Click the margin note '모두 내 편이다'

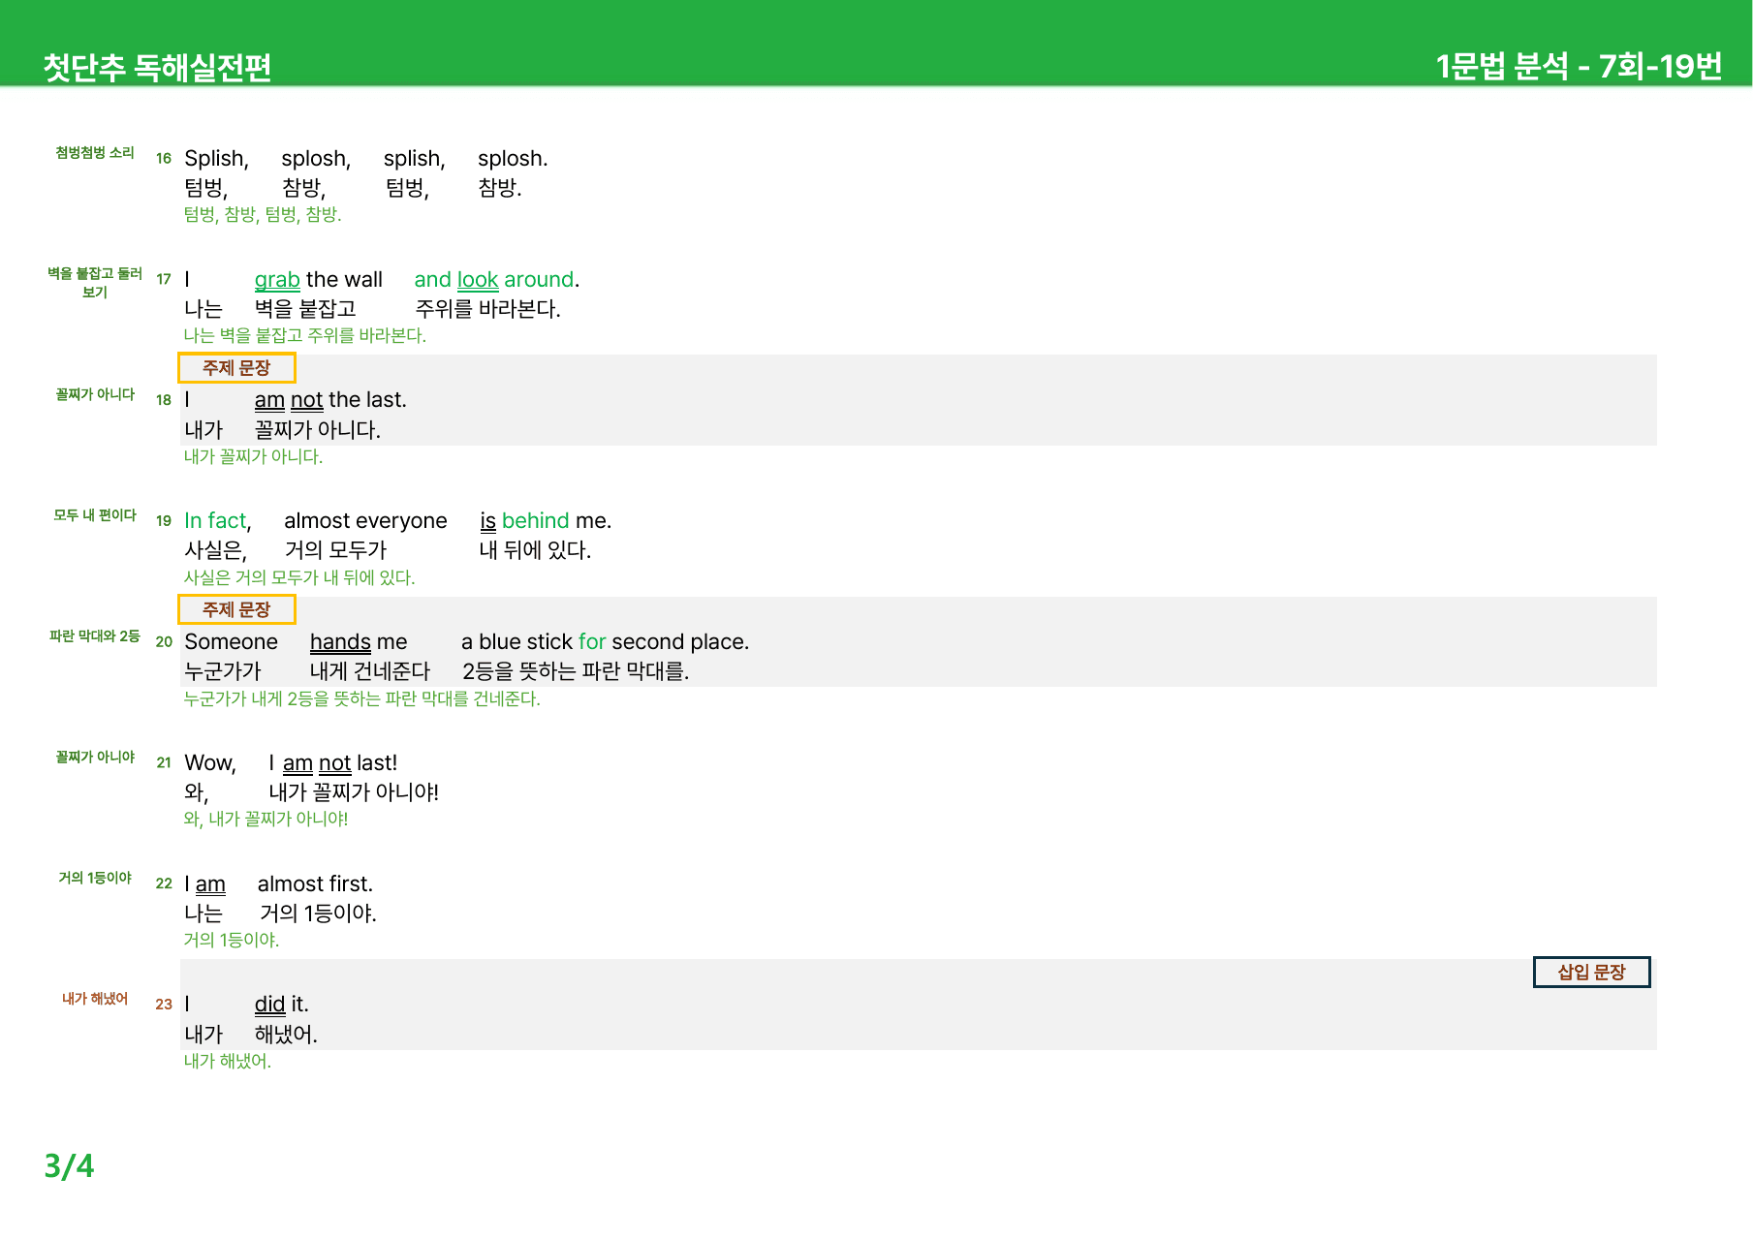[95, 514]
